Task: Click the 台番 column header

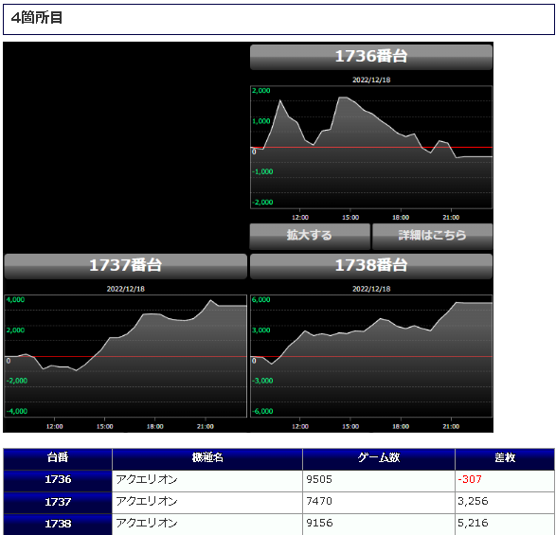Action: 58,458
